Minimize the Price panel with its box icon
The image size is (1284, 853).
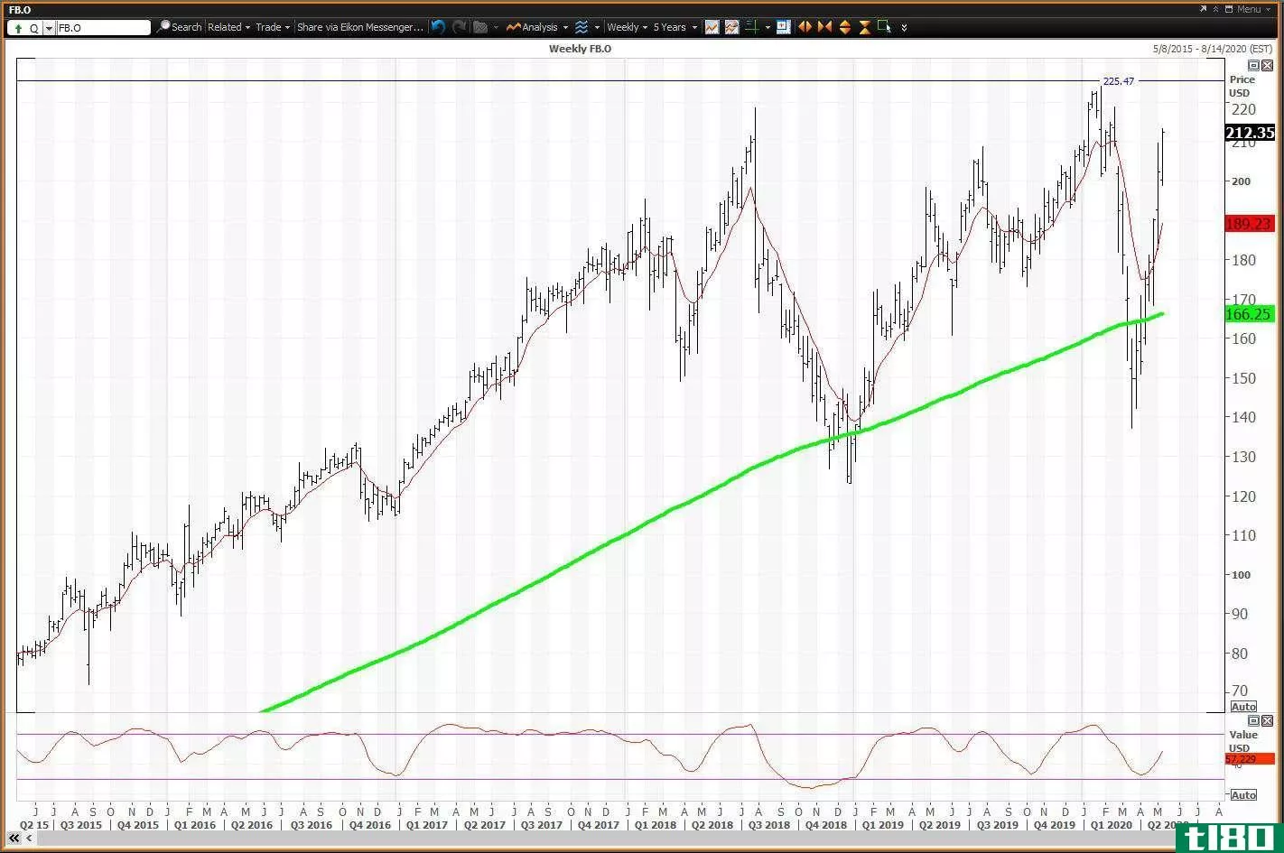point(1252,66)
